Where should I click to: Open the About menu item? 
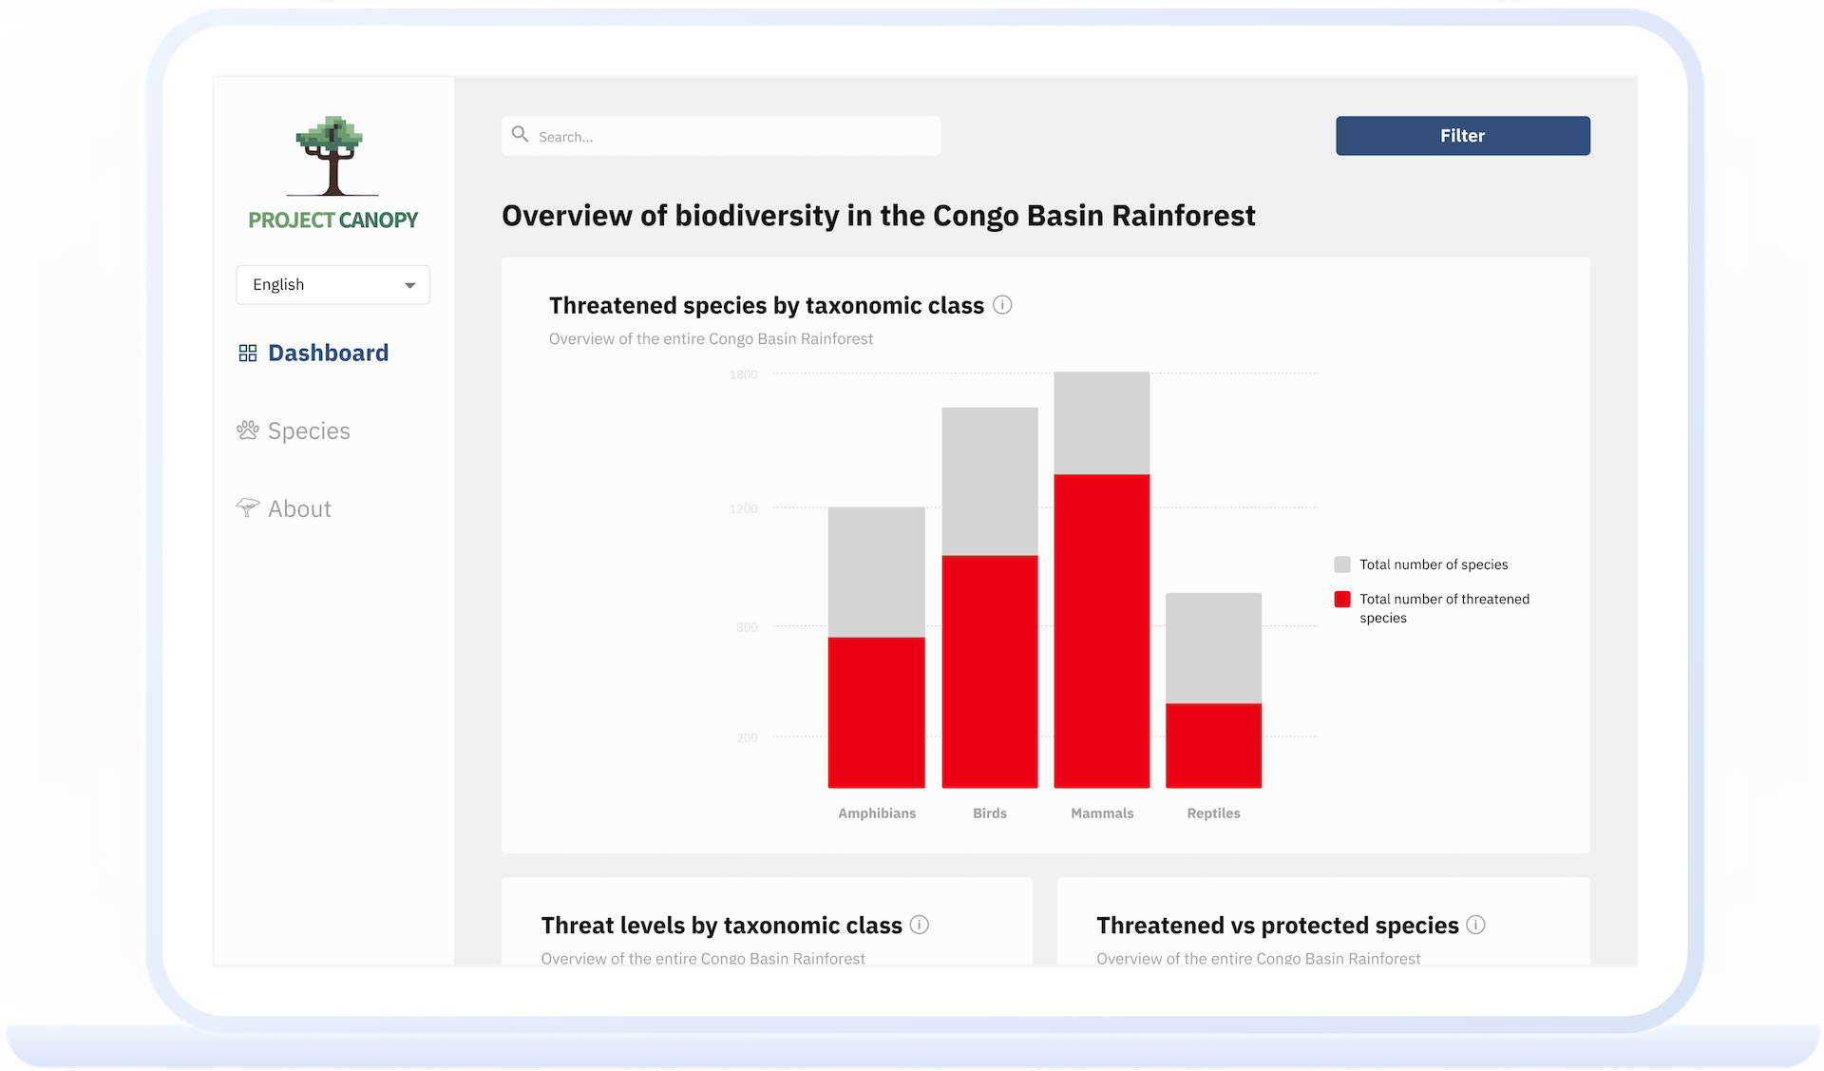point(284,508)
